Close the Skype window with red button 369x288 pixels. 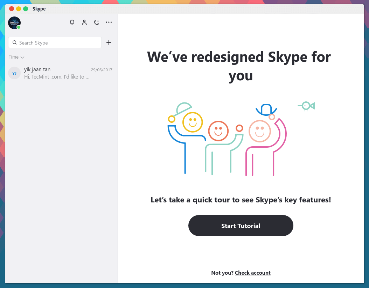(12, 9)
